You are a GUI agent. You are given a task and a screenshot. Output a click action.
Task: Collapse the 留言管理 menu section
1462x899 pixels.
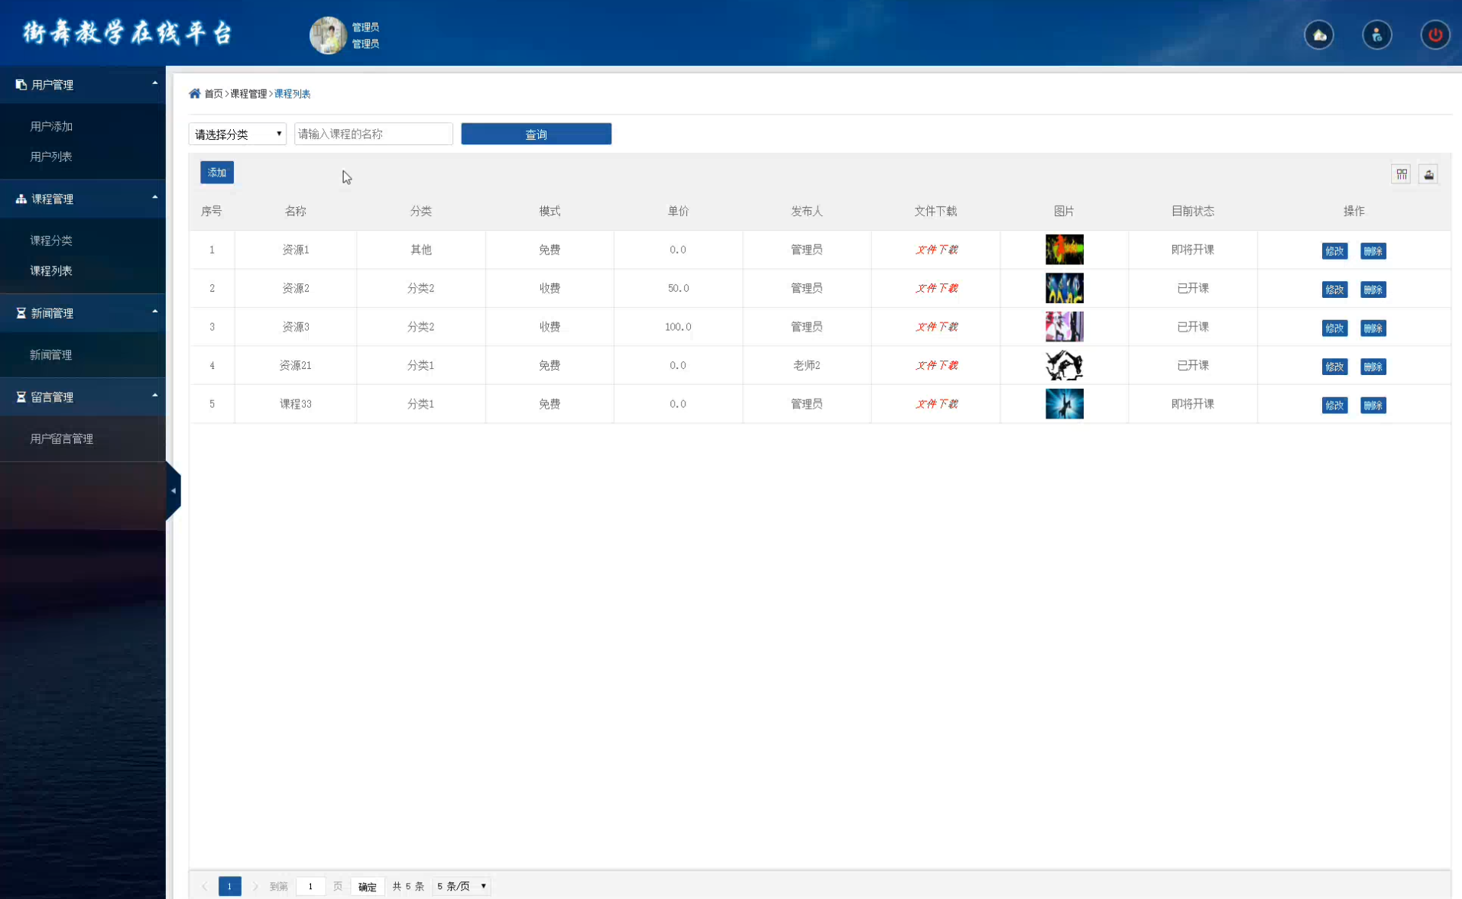tap(83, 397)
